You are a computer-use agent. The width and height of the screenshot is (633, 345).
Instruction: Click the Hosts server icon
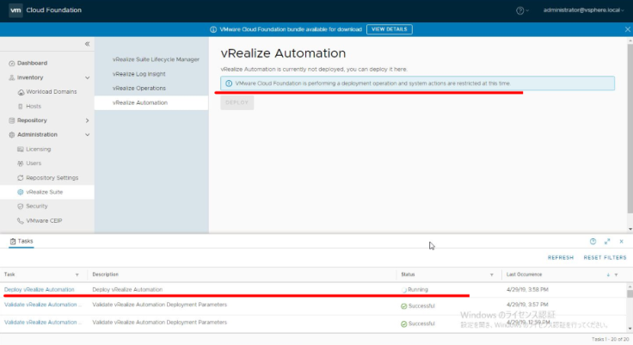point(20,106)
